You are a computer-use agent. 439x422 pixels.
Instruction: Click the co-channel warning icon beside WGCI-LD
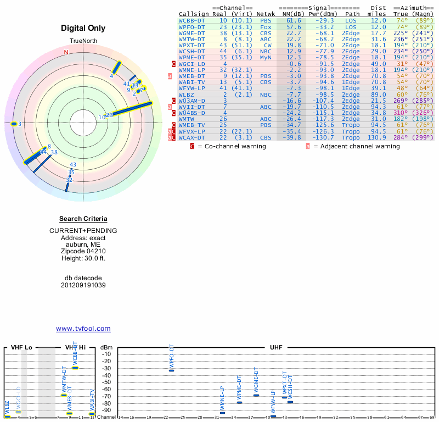tap(174, 64)
